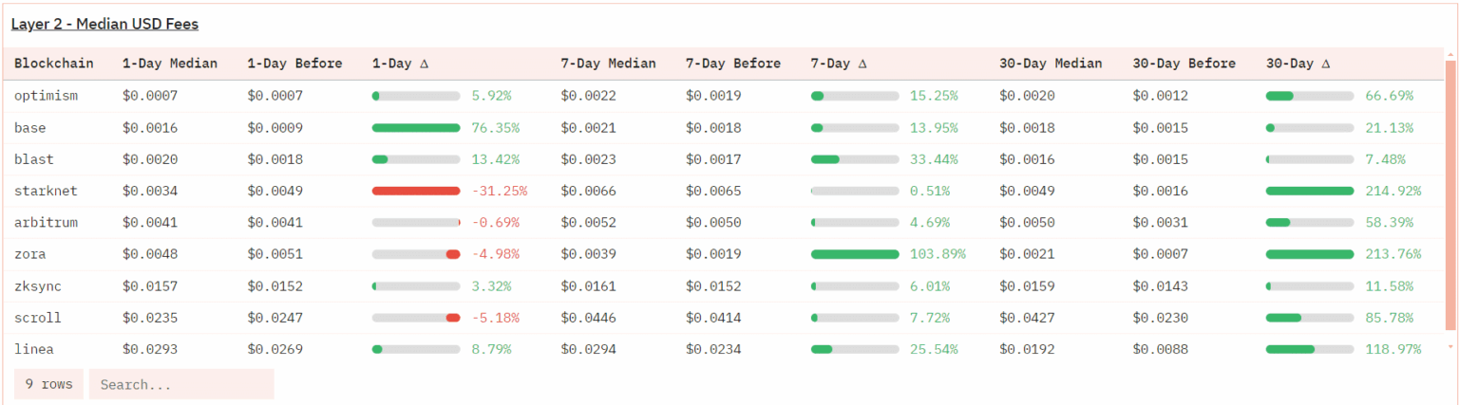Sort by Blockchain column header
The width and height of the screenshot is (1459, 405).
click(x=53, y=64)
